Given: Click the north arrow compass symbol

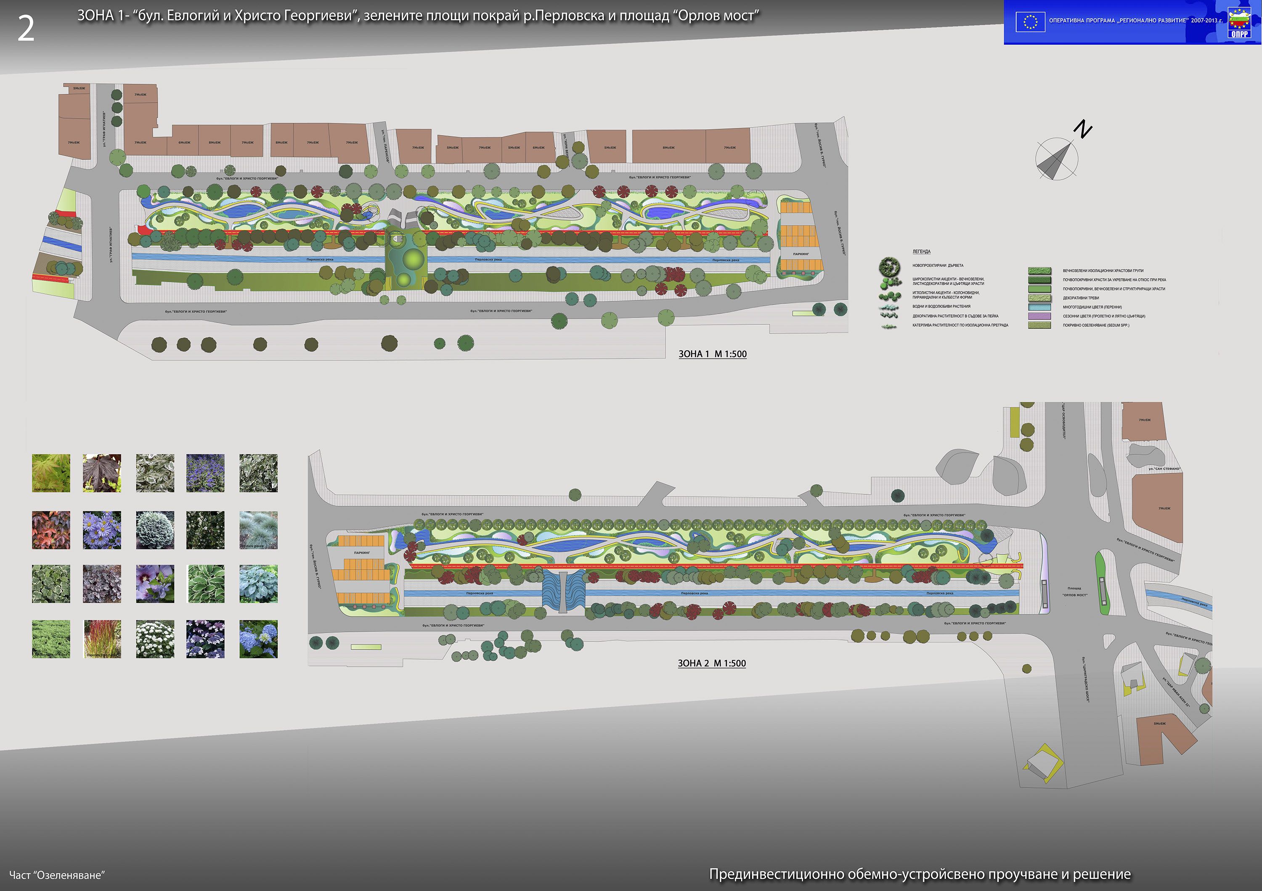Looking at the screenshot, I should click(x=1056, y=159).
